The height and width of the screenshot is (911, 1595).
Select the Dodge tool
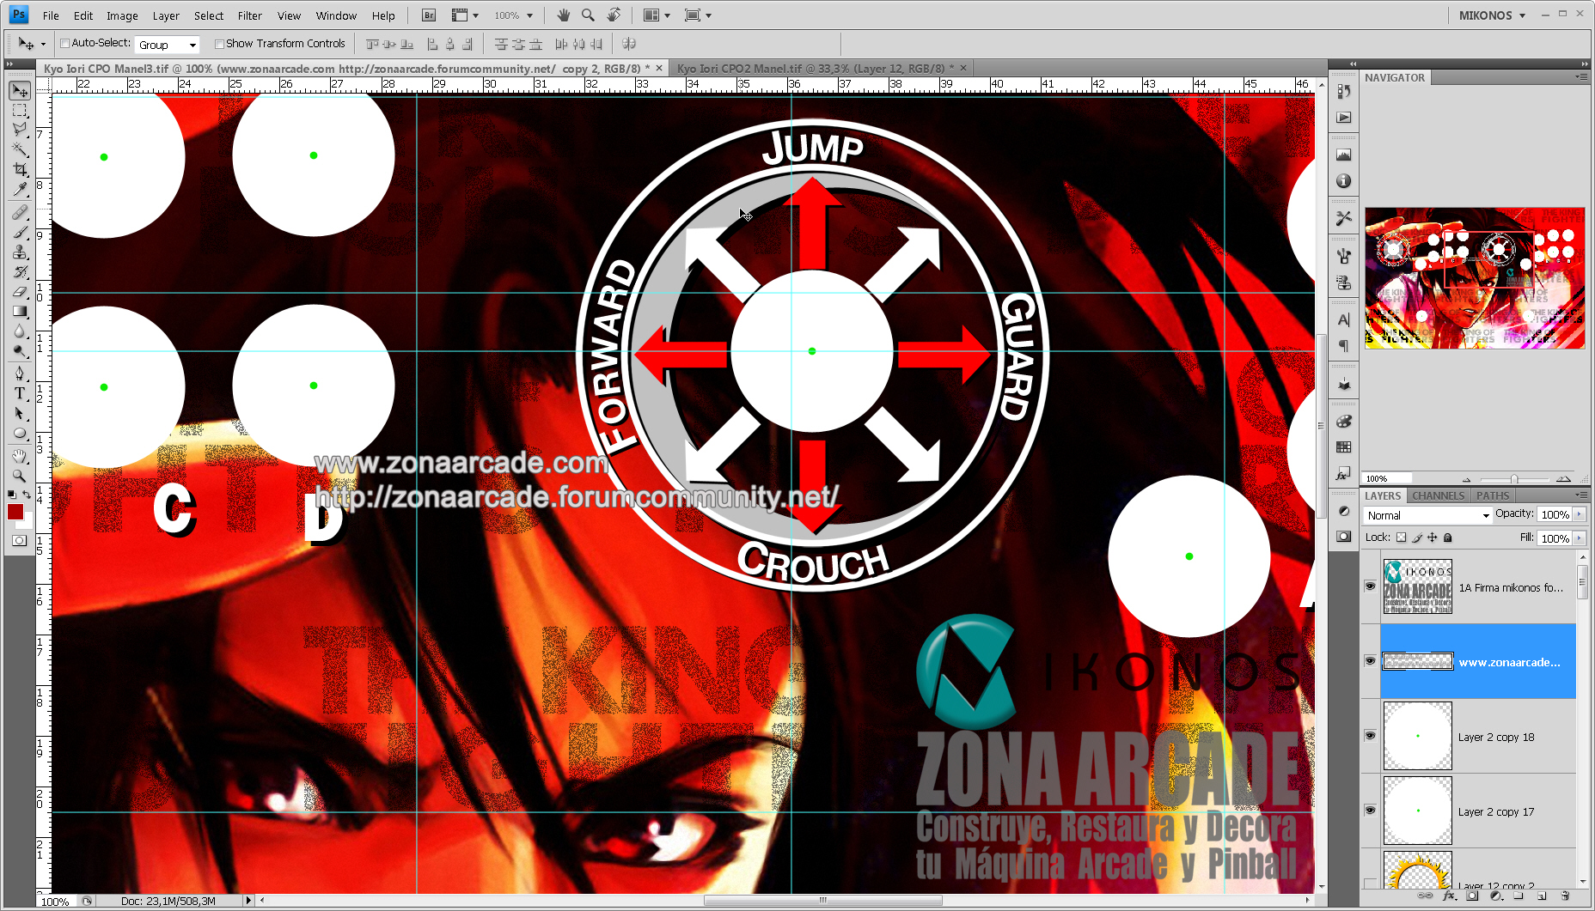click(20, 350)
